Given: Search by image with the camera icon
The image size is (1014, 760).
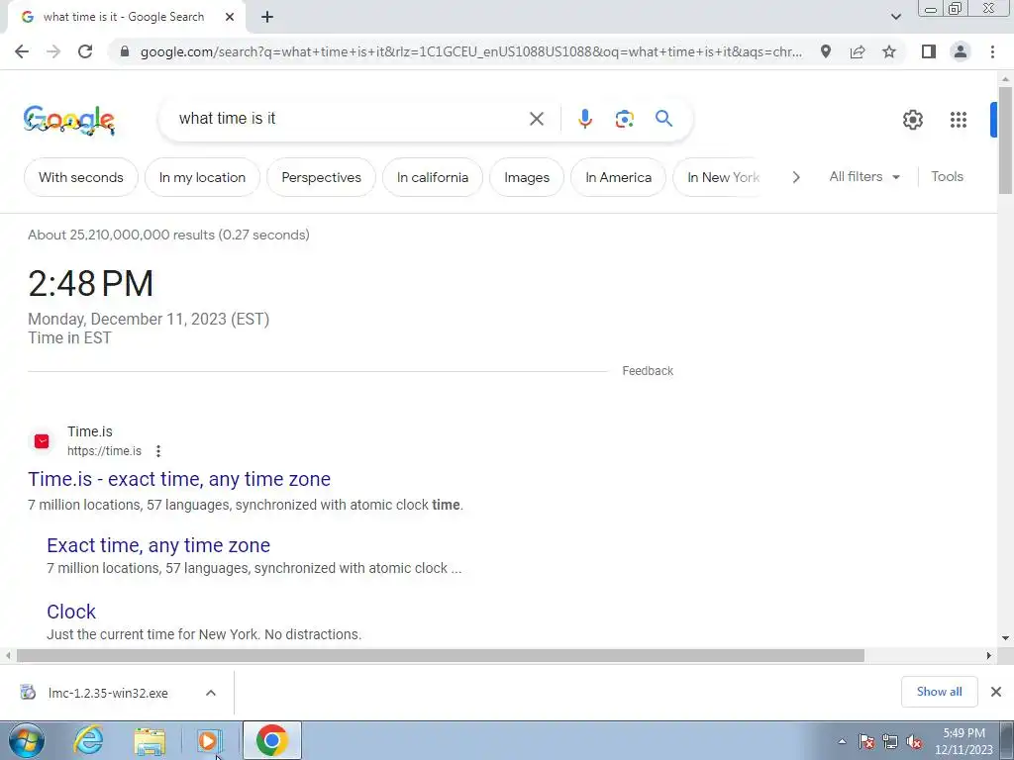Looking at the screenshot, I should click(624, 119).
